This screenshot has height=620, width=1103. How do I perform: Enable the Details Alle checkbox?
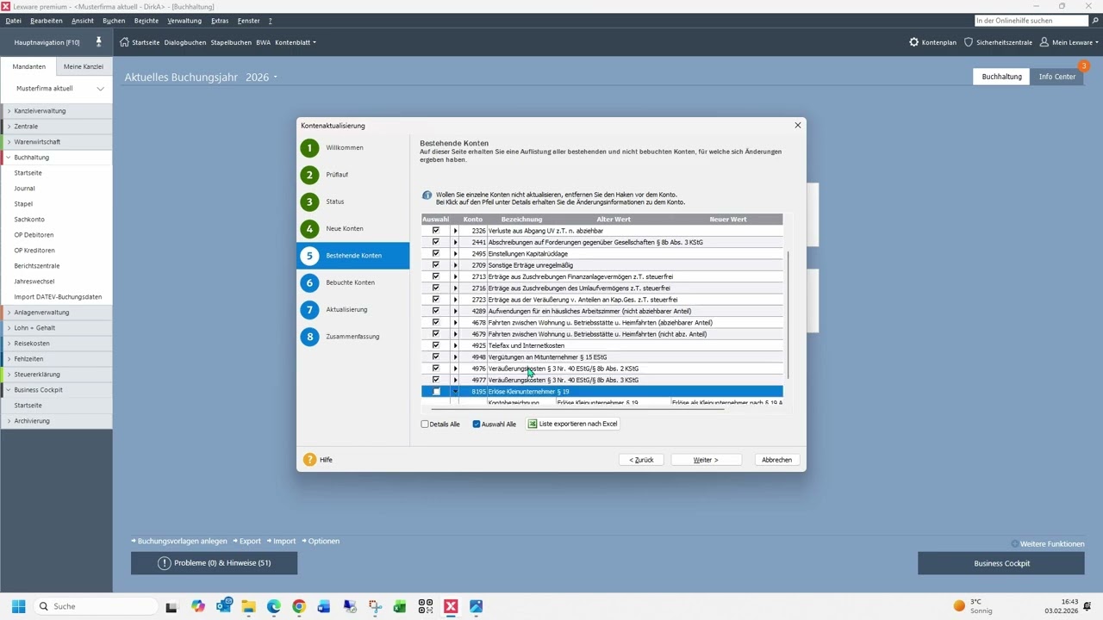point(425,425)
